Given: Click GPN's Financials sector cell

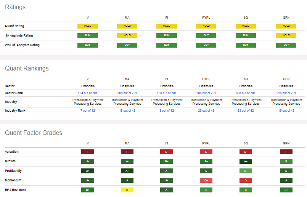Looking at the screenshot, I should pyautogui.click(x=286, y=86).
